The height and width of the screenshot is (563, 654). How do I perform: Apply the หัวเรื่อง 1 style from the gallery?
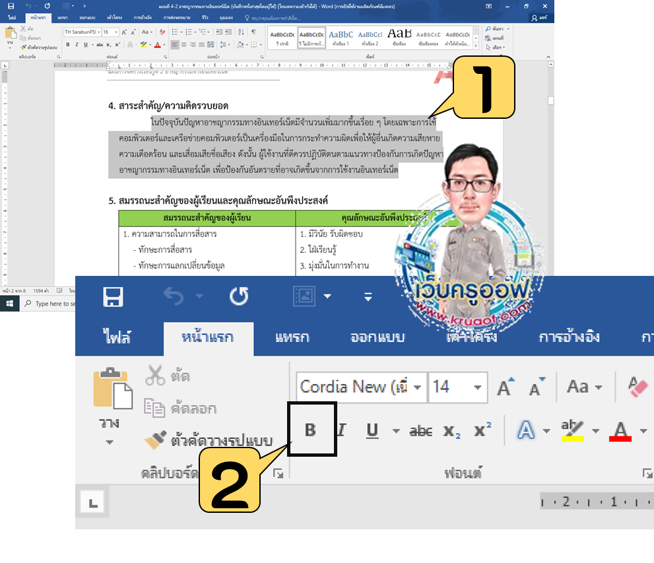341,38
